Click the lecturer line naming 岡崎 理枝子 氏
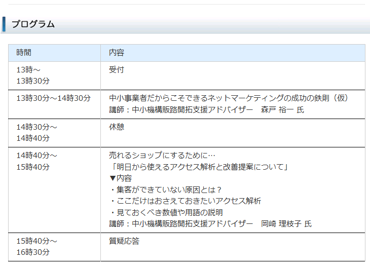Screen dimensions: 370x268 [x=210, y=223]
